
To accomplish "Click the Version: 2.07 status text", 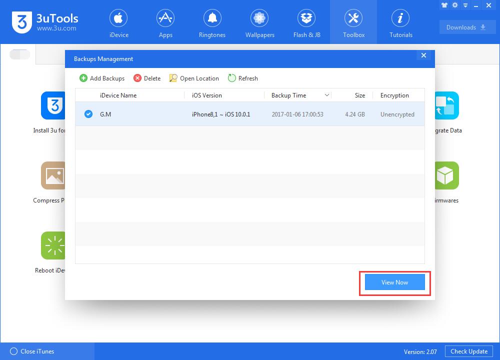I will (x=420, y=351).
